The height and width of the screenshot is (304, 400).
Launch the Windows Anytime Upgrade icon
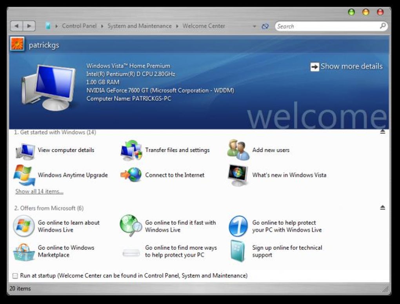tap(24, 175)
